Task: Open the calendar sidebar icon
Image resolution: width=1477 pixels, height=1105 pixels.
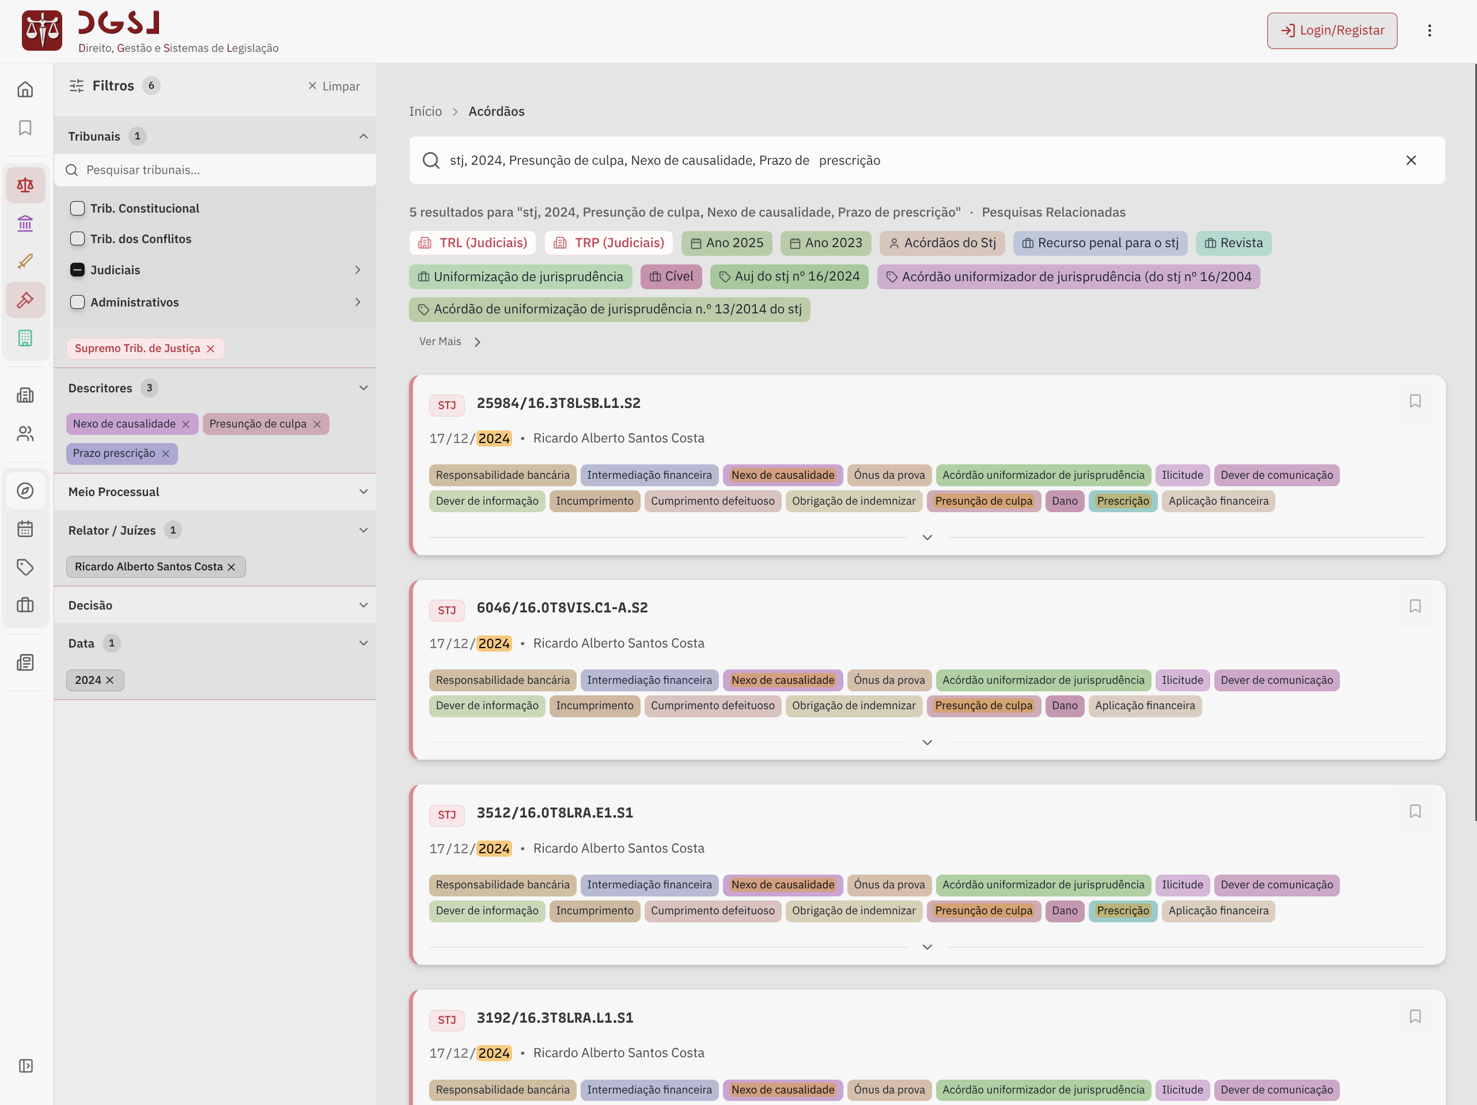Action: point(25,529)
